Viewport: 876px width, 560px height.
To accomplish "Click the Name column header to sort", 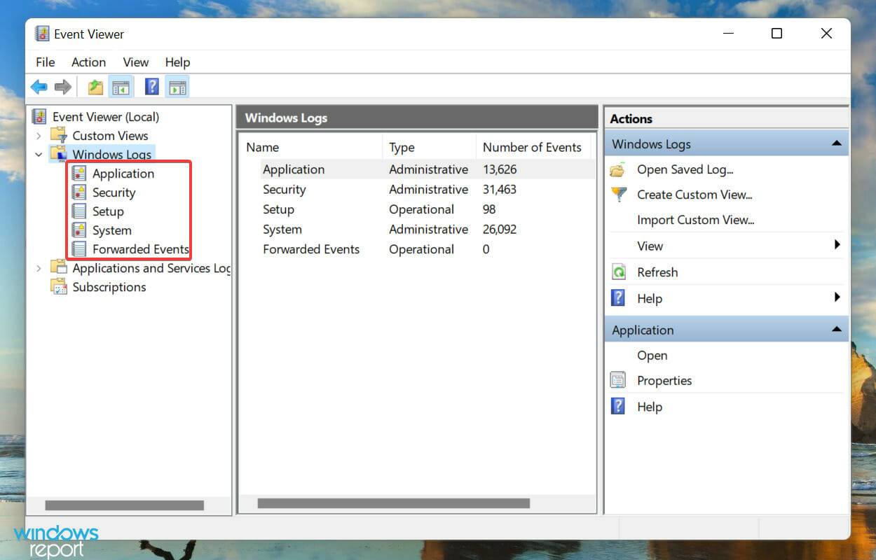I will [262, 147].
